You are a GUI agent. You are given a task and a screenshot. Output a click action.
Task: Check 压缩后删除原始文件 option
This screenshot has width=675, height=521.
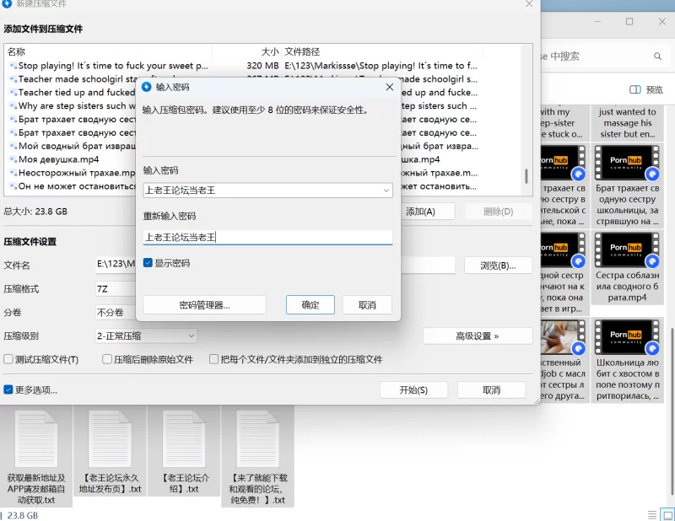pos(107,359)
